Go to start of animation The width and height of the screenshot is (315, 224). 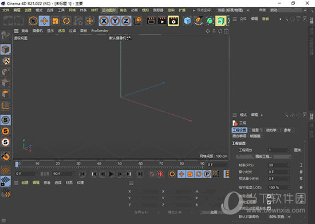click(82, 174)
